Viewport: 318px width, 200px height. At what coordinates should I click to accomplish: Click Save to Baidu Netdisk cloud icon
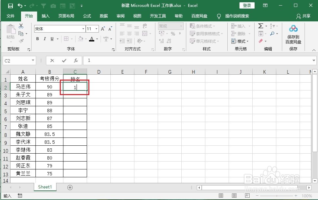(293, 29)
